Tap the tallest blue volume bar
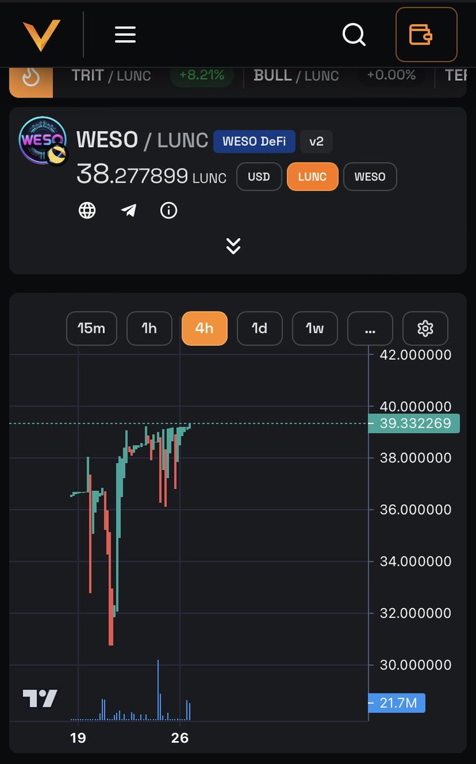Image resolution: width=476 pixels, height=764 pixels. [x=158, y=690]
